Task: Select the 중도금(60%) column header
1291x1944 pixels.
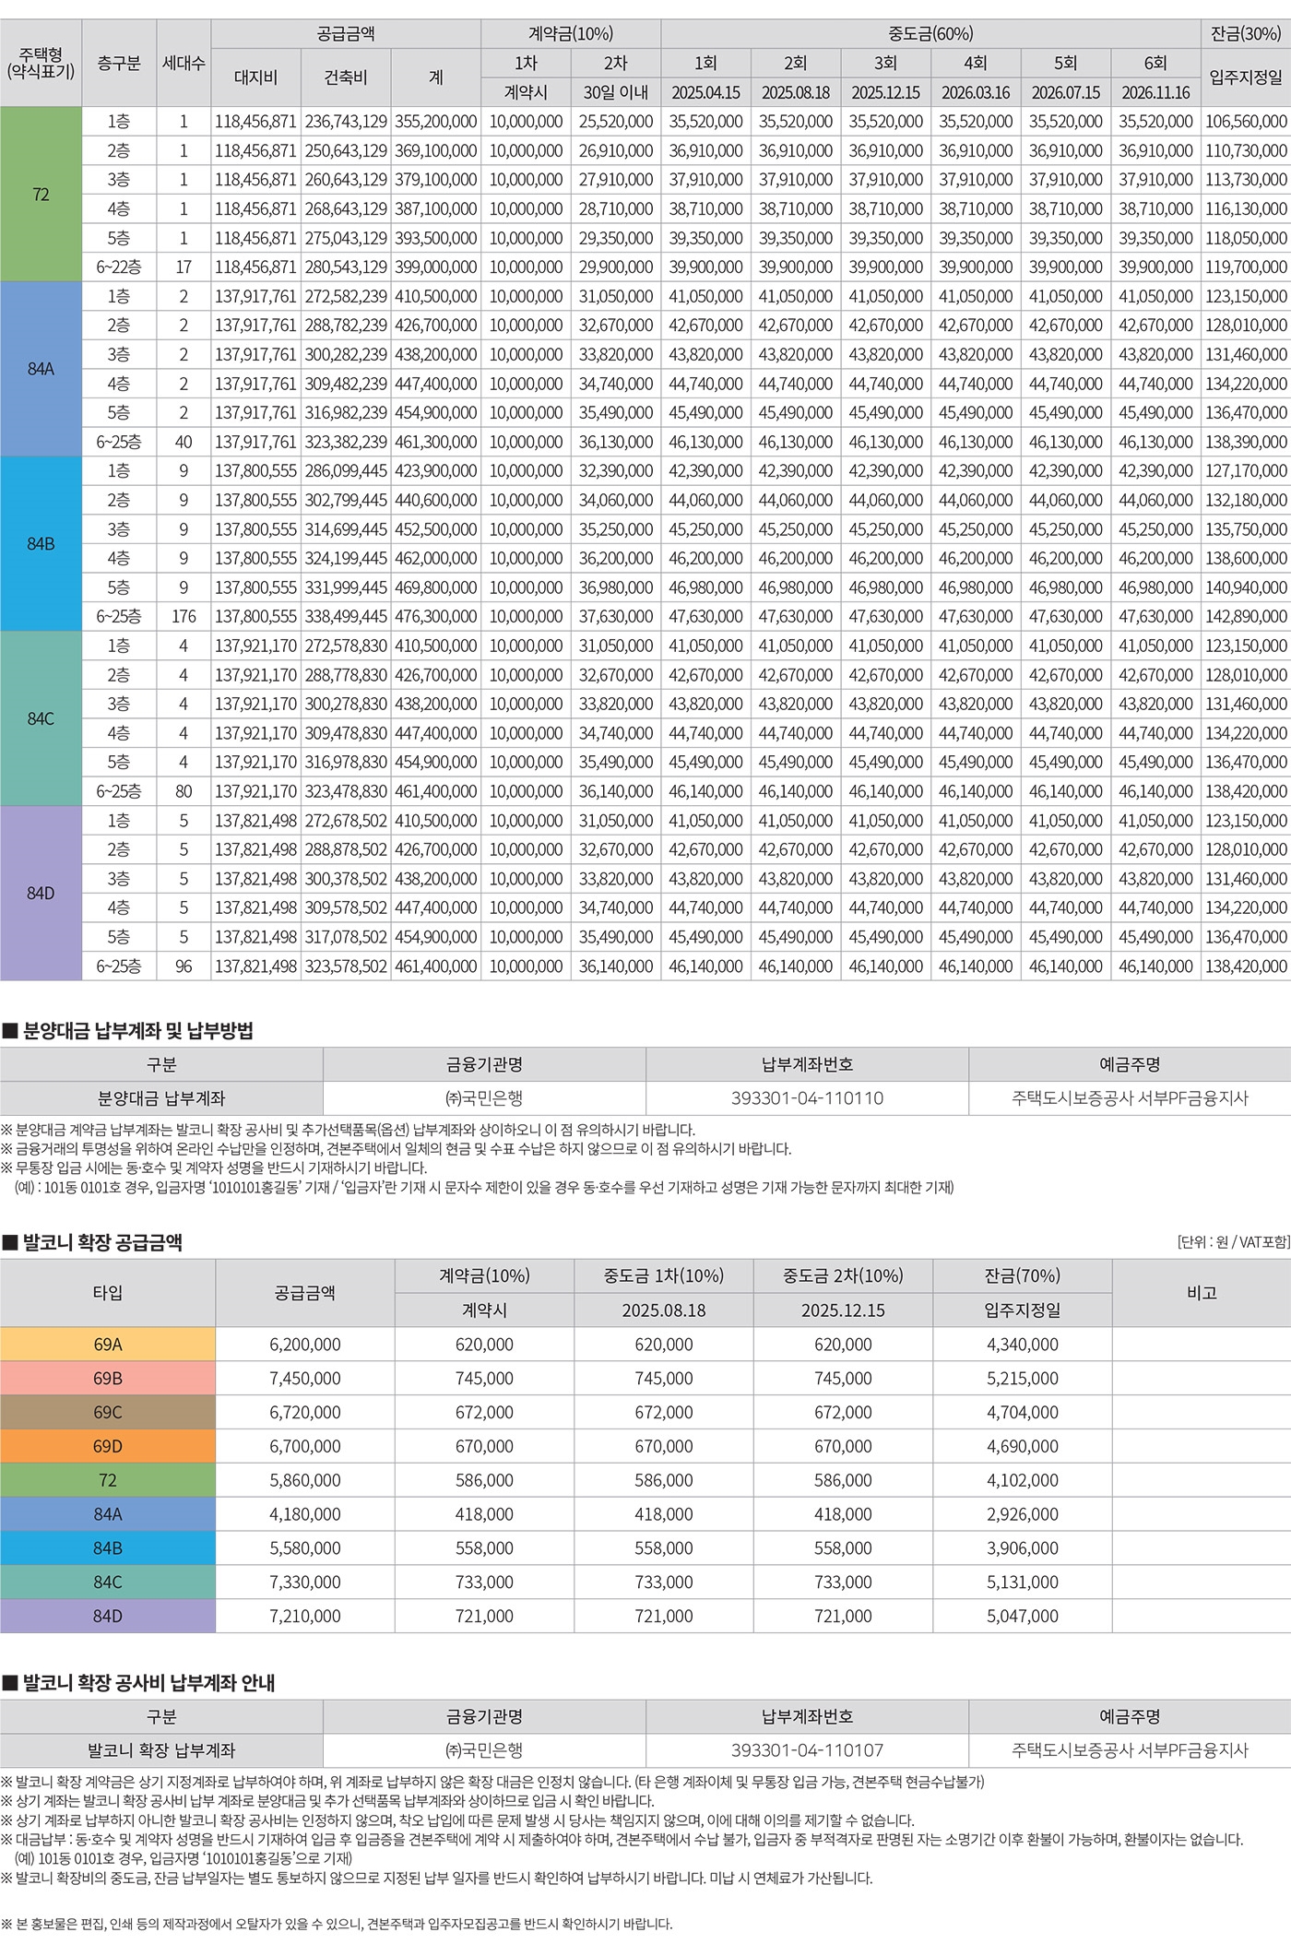Action: [930, 34]
